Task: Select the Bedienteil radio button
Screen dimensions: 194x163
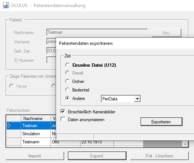Action: (x=68, y=90)
